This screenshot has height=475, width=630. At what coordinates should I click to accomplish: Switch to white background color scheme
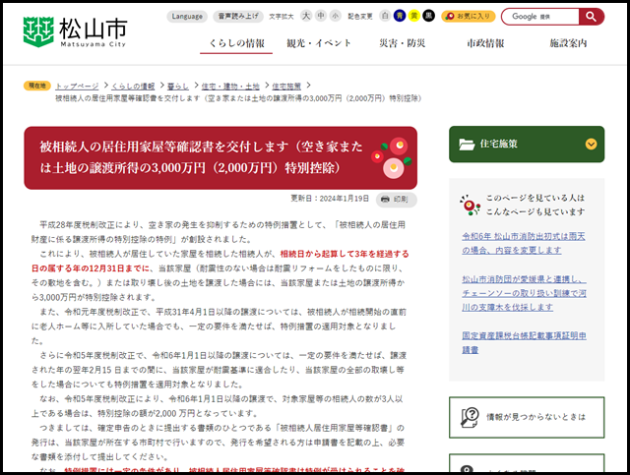point(385,17)
